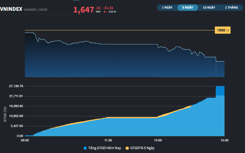This screenshot has height=153, width=245.
Task: Click the blue legend dot for today's volume
Action: tap(85, 148)
